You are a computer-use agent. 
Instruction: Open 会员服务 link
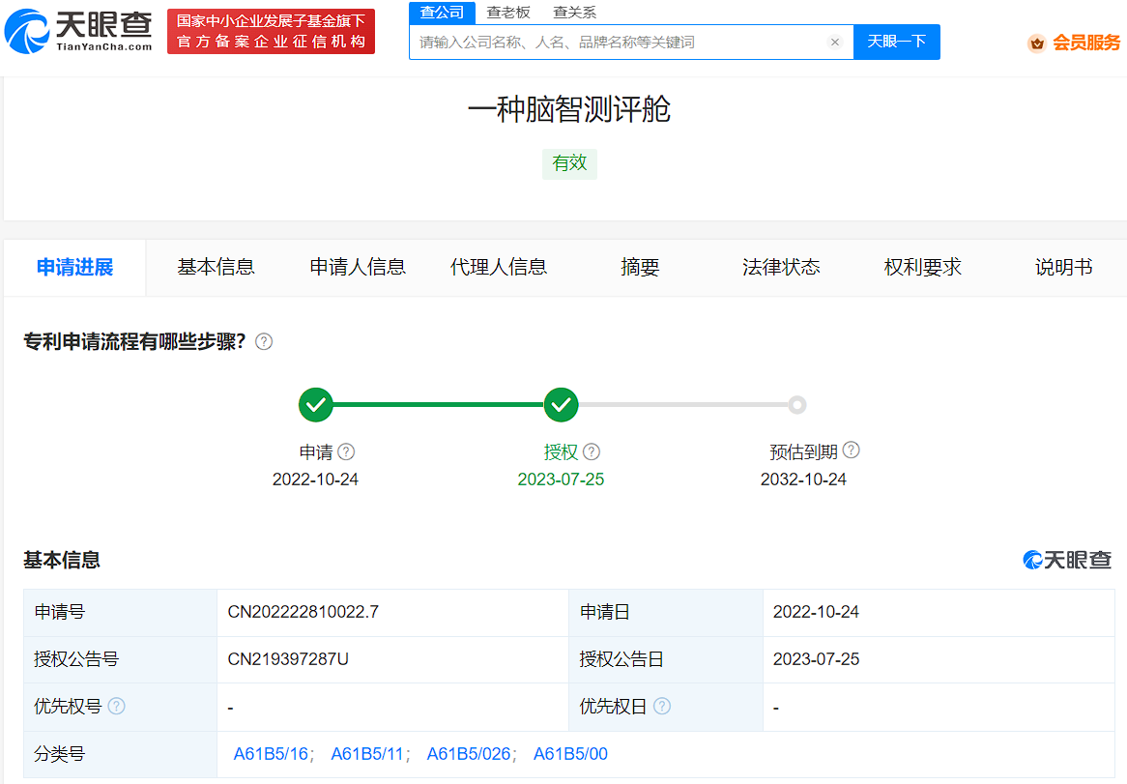(x=1086, y=44)
